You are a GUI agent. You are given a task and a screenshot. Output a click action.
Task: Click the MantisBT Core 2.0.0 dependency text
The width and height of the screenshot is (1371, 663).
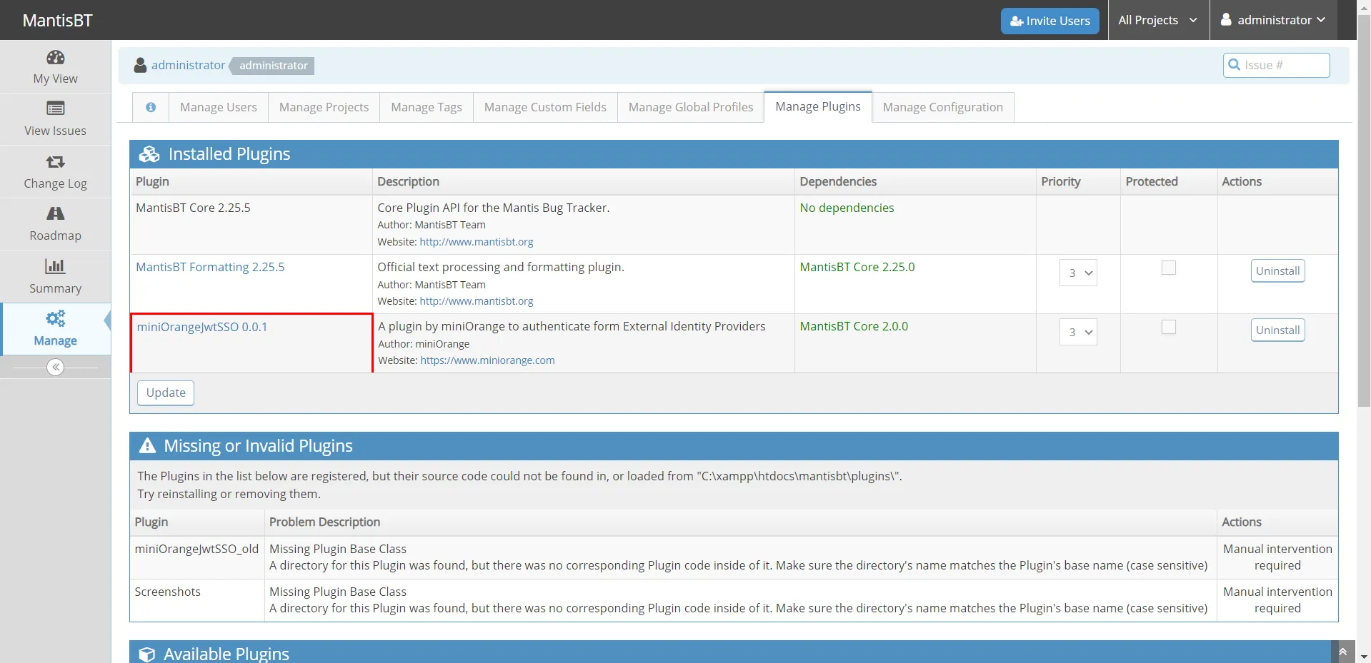854,326
